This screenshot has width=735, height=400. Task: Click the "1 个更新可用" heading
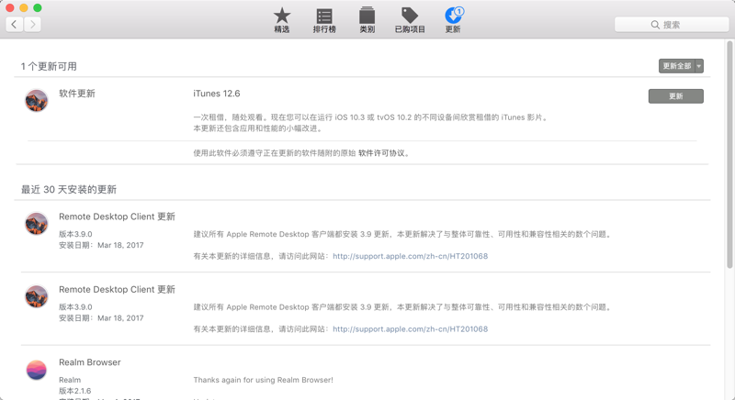49,66
